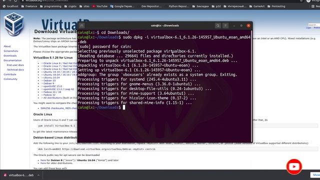Click the terminal title 'cain@lx: ~/Downloads'

[x=165, y=25]
